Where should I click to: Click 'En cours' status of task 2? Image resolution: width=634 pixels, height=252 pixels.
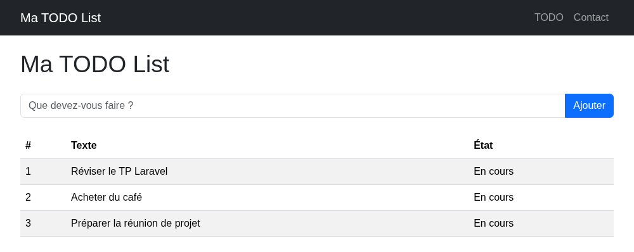(x=494, y=197)
